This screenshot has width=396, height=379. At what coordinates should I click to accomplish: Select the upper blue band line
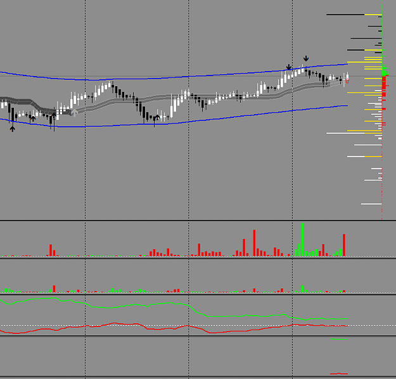(174, 77)
